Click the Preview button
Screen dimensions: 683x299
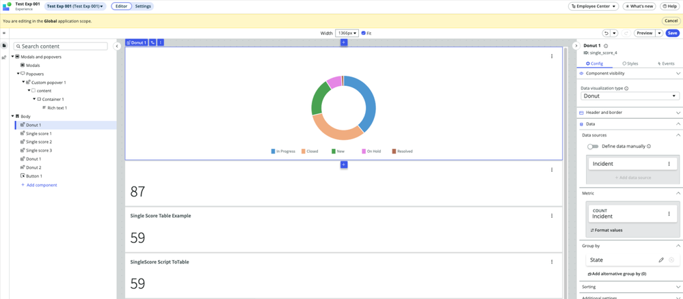click(645, 33)
